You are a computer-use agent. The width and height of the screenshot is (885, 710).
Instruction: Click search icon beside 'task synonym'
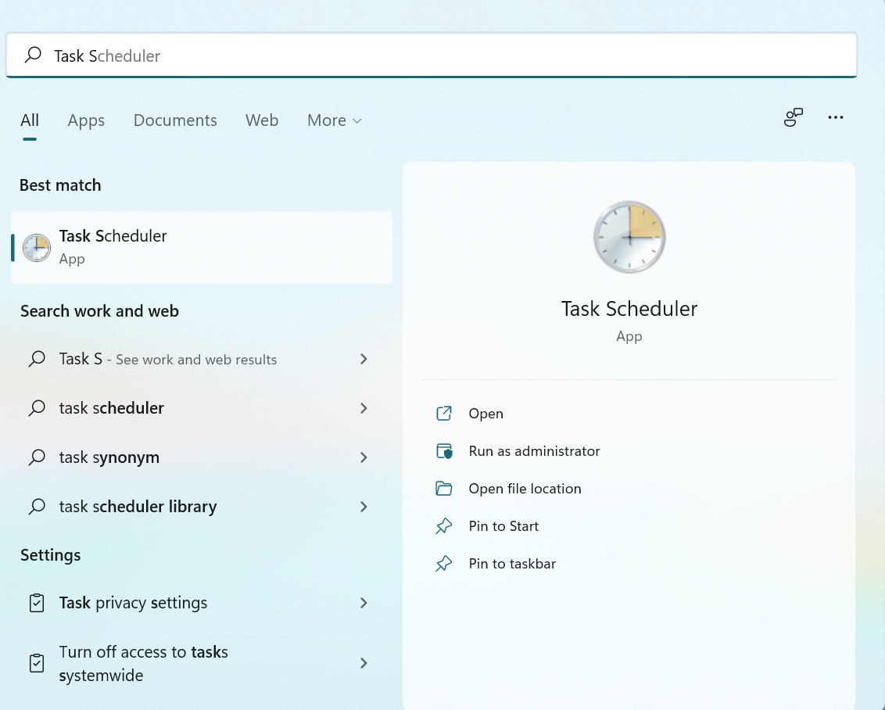coord(38,457)
